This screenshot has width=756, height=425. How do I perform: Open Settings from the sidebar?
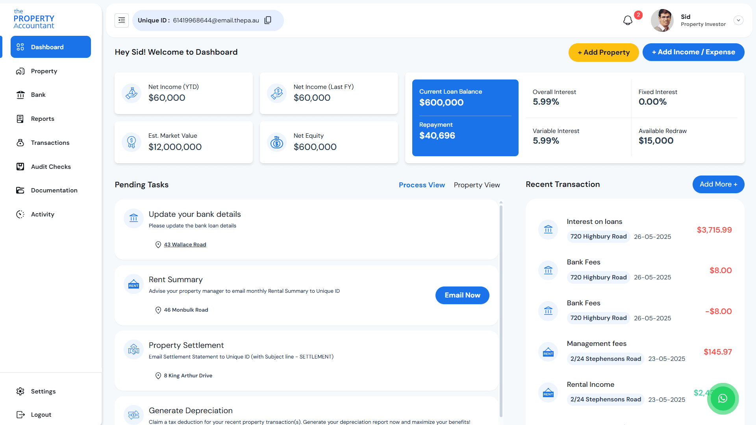click(43, 391)
